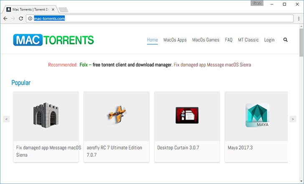The height and width of the screenshot is (184, 304).
Task: Open MacOs Games menu item
Action: [206, 40]
